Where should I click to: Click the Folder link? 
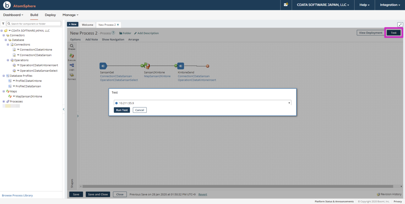[125, 33]
